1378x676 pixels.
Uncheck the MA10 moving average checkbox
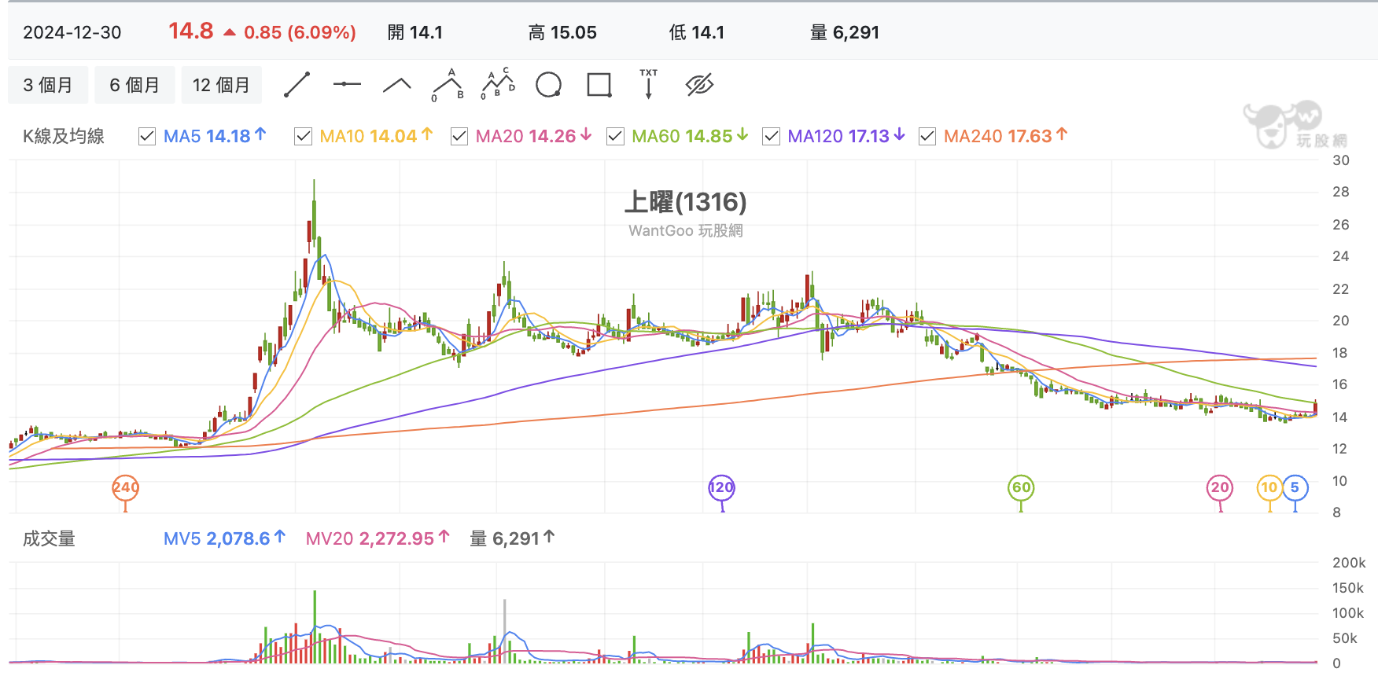pos(303,137)
